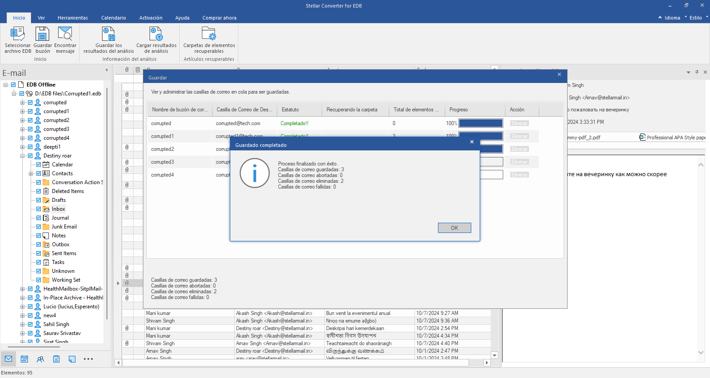Toggle checkbox for corrupted4 mailbox
The width and height of the screenshot is (710, 378).
click(30, 138)
